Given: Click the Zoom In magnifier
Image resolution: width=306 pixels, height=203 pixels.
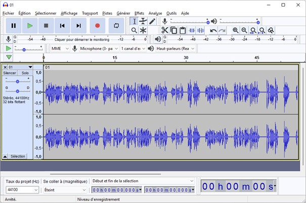Looking at the screenshot, I should click(x=236, y=30).
